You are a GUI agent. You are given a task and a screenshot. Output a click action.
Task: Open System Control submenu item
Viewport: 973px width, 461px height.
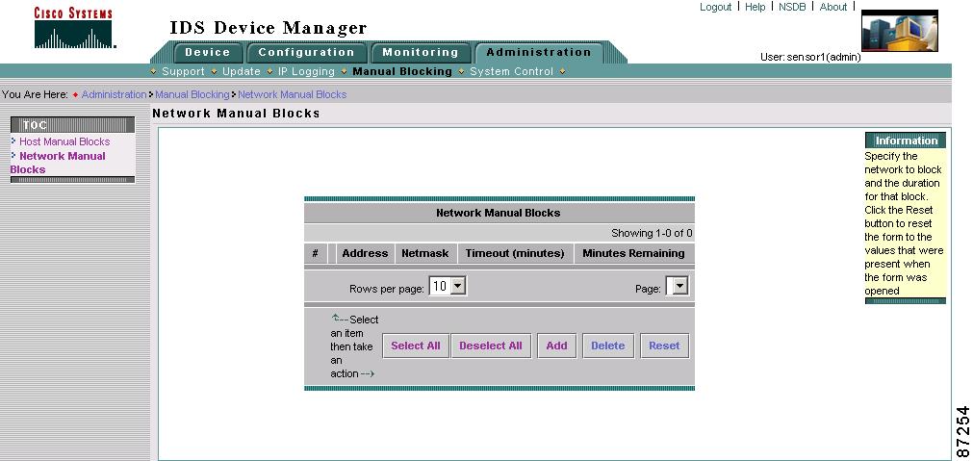[511, 71]
